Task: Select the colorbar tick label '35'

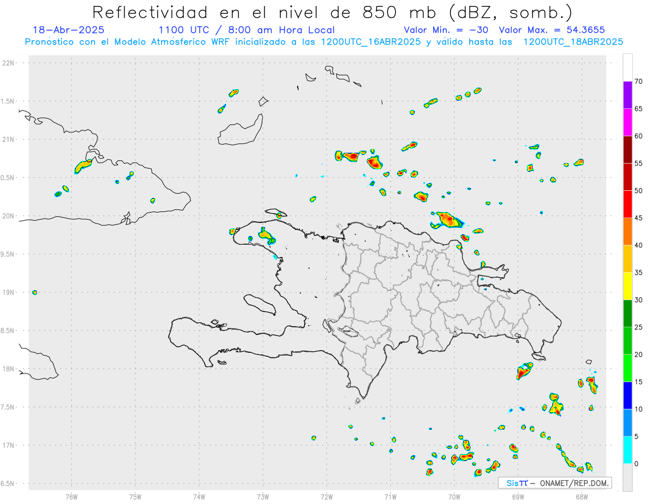Action: click(639, 272)
